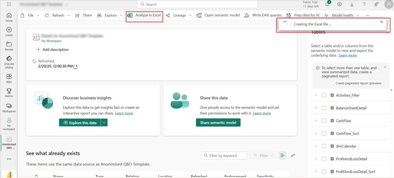Open the refresh details external link icon
394x178 pixels.
(75, 67)
